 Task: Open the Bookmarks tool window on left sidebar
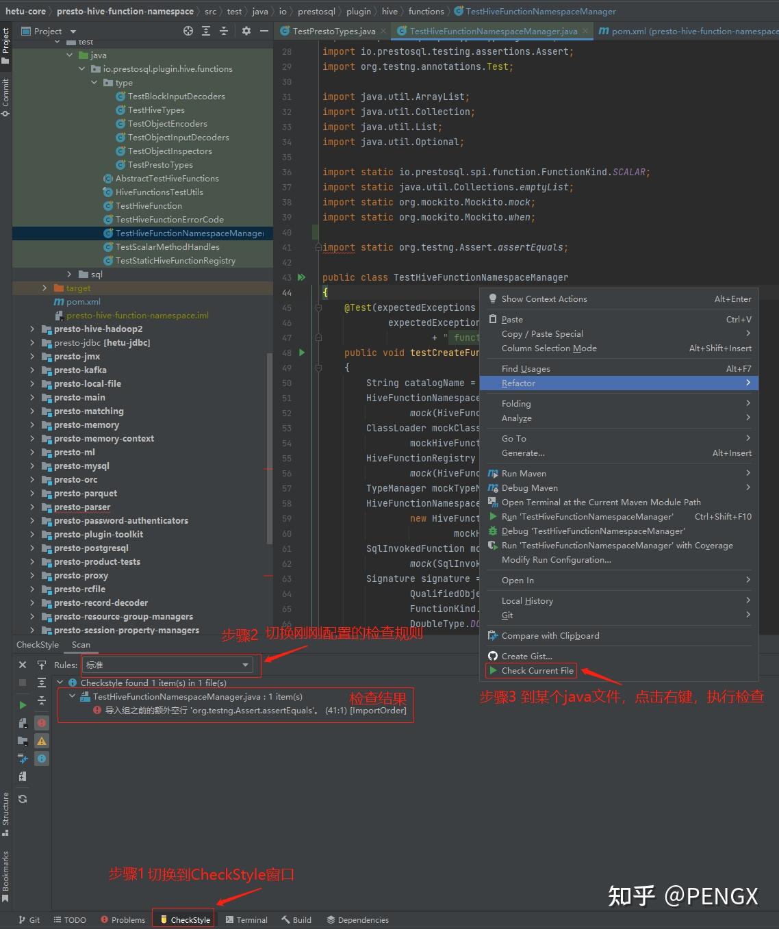5,876
